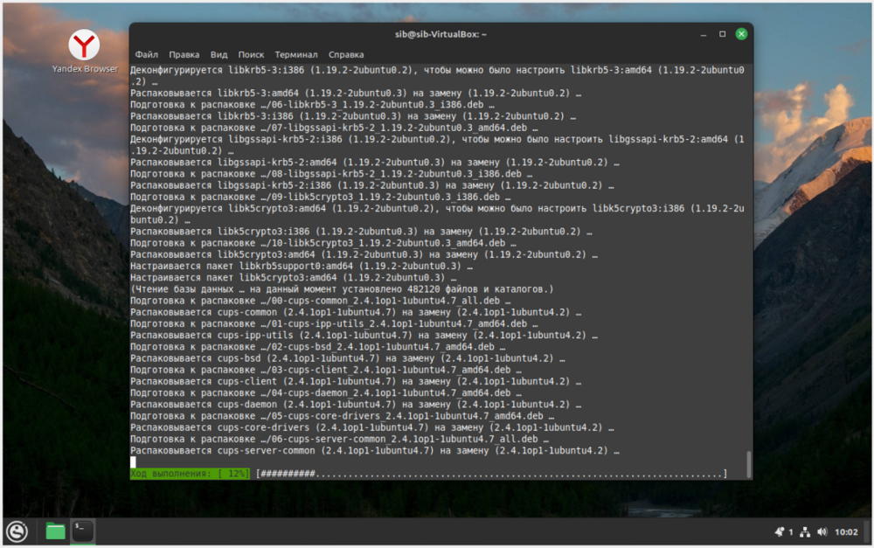Image resolution: width=874 pixels, height=548 pixels.
Task: Click the line mentioning '09-libk5crypto3' deb file
Action: (x=321, y=198)
